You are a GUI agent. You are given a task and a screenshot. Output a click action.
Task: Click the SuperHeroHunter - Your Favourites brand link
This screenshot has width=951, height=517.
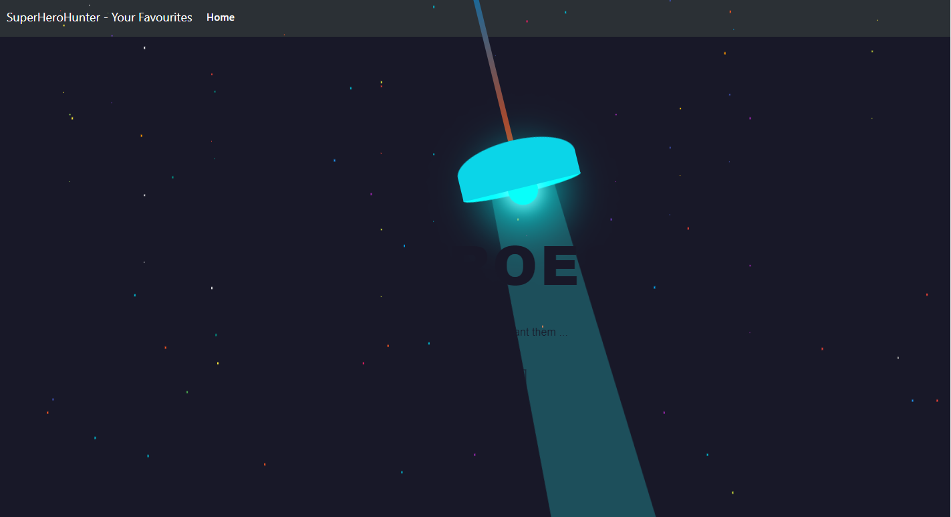(99, 17)
